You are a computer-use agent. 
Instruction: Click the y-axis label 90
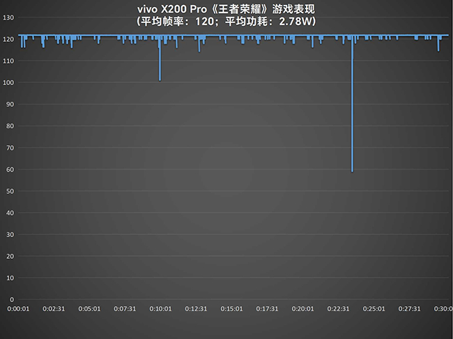10,105
